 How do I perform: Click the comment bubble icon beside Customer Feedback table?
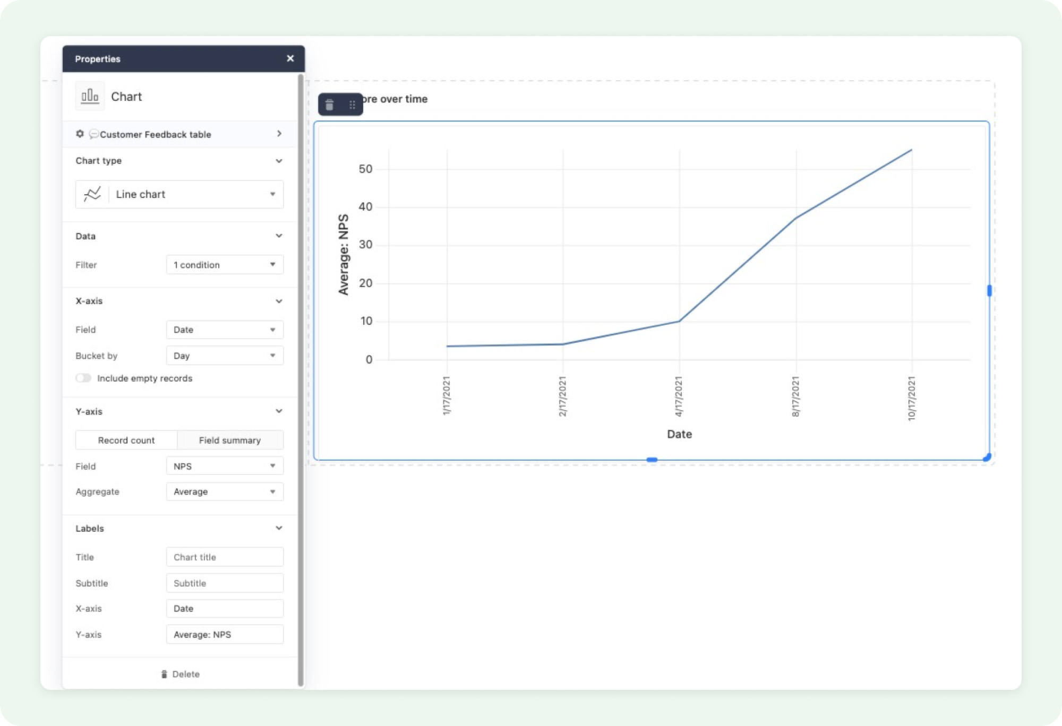[x=93, y=134]
